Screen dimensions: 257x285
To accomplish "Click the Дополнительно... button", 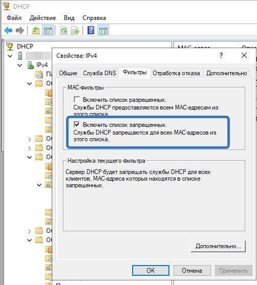I will tap(218, 246).
